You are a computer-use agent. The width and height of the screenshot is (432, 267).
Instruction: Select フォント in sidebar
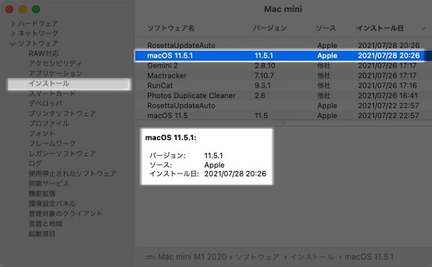[42, 134]
